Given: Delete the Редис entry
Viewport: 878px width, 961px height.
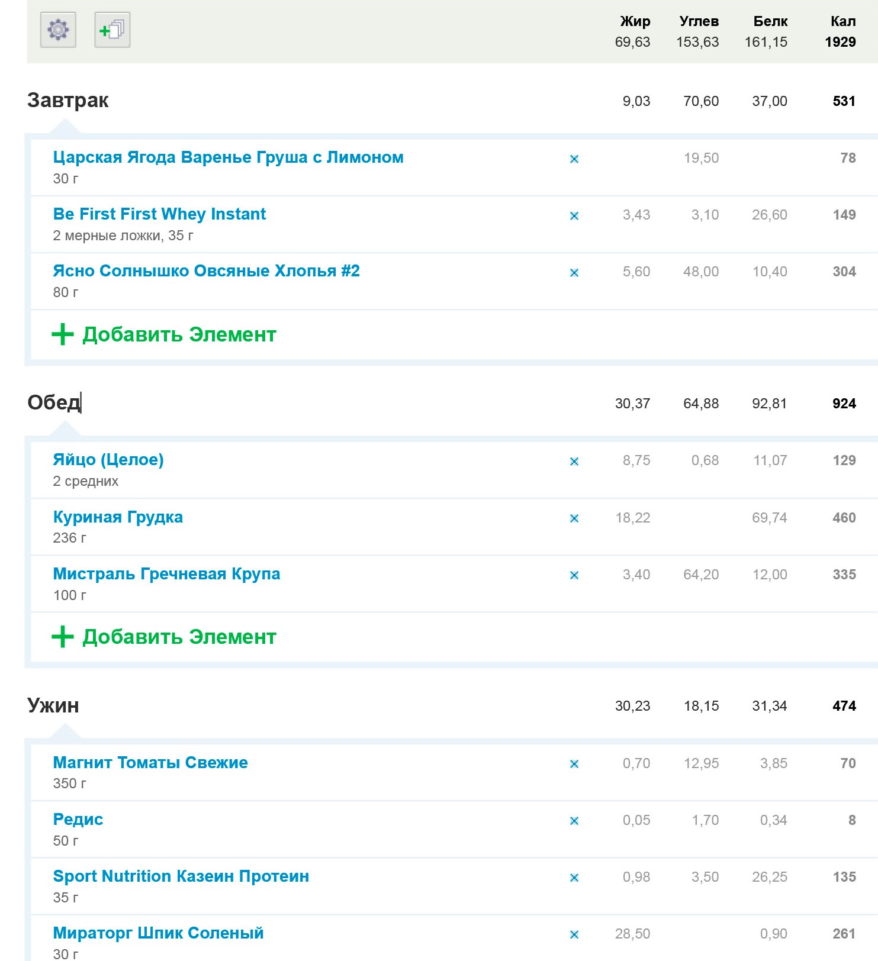Looking at the screenshot, I should (574, 820).
